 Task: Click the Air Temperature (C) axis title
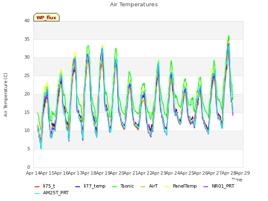5,95
